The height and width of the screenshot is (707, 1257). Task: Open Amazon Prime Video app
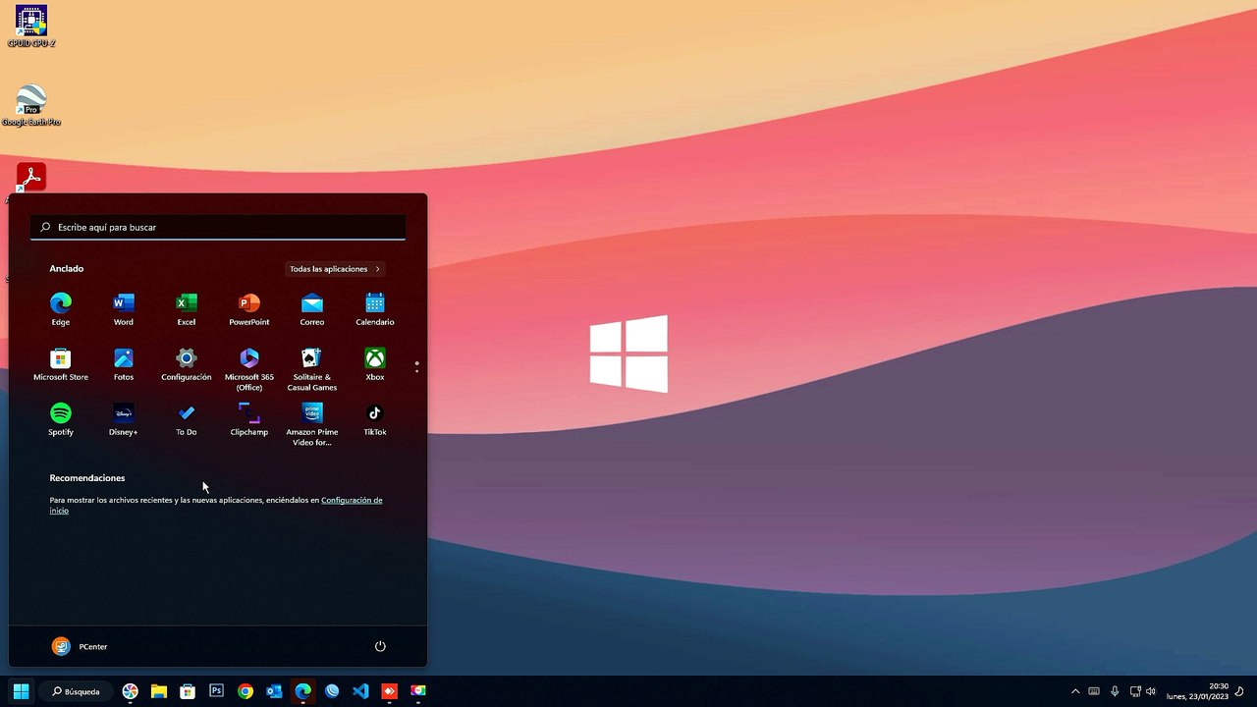312,423
